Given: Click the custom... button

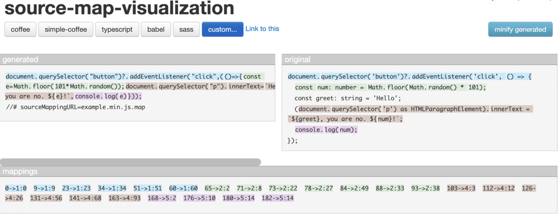Looking at the screenshot, I should pos(222,29).
